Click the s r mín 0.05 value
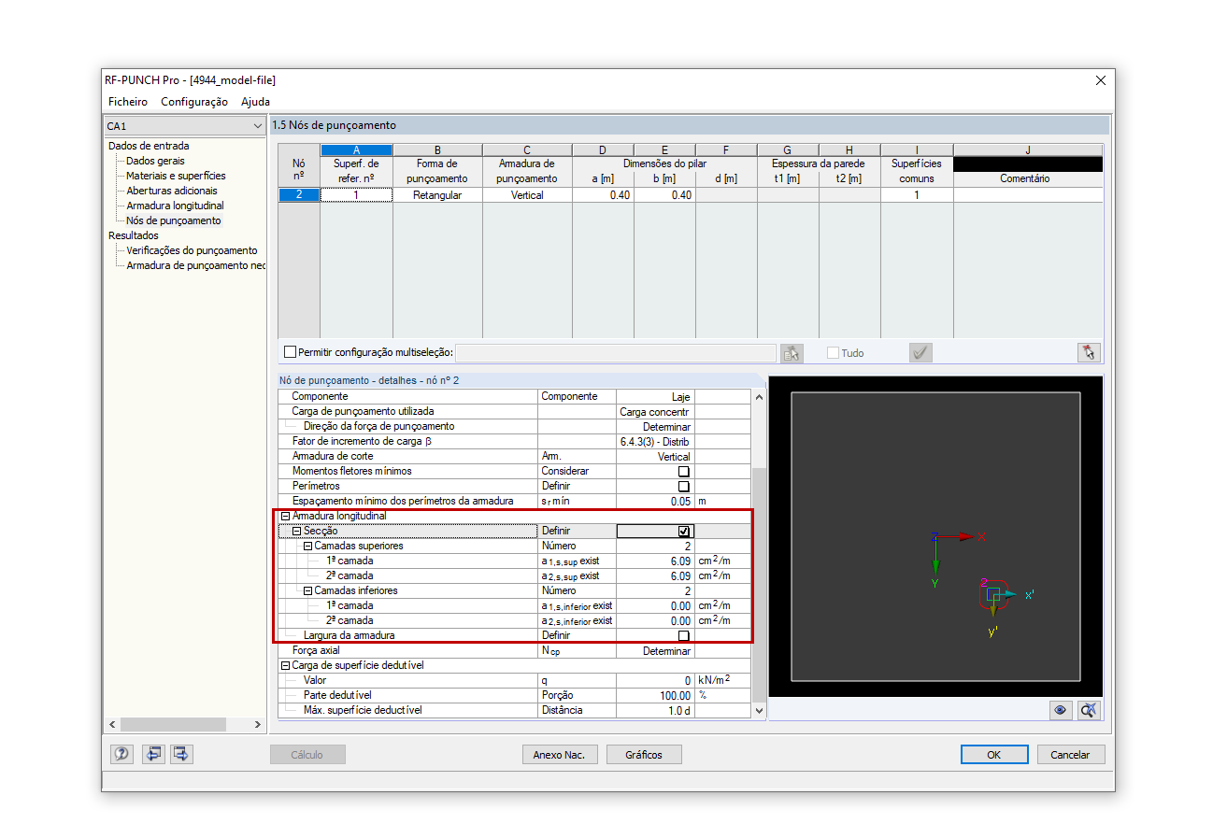The height and width of the screenshot is (838, 1227). [655, 502]
